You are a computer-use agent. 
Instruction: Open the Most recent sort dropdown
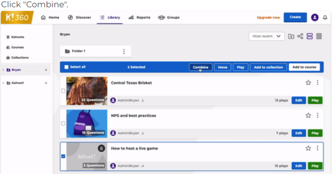point(266,36)
